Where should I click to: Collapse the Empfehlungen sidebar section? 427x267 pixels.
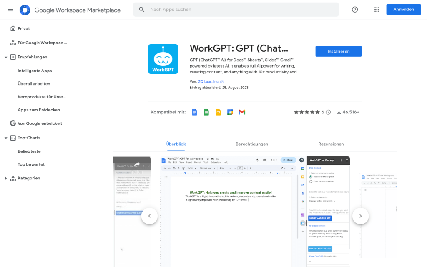point(6,57)
